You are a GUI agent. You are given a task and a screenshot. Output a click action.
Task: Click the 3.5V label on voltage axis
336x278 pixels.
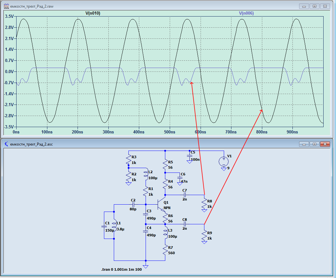point(9,16)
